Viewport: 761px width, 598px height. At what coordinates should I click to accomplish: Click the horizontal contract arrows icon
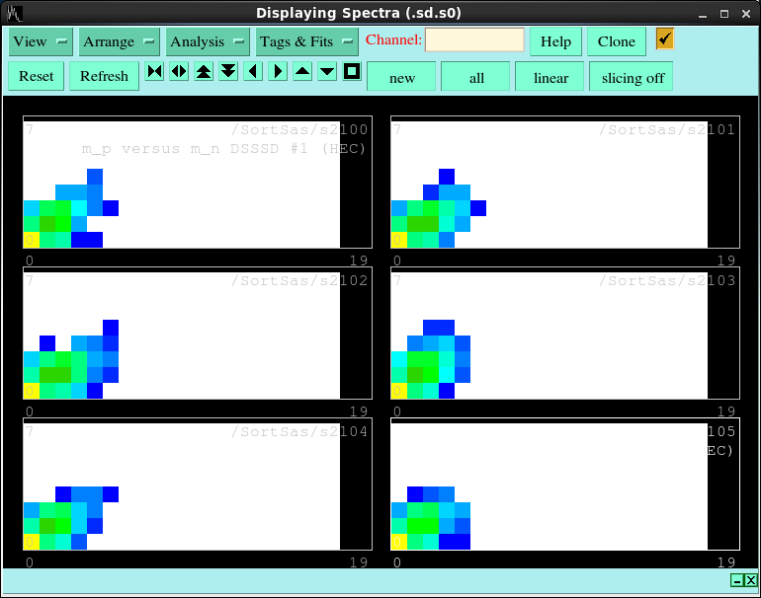155,72
